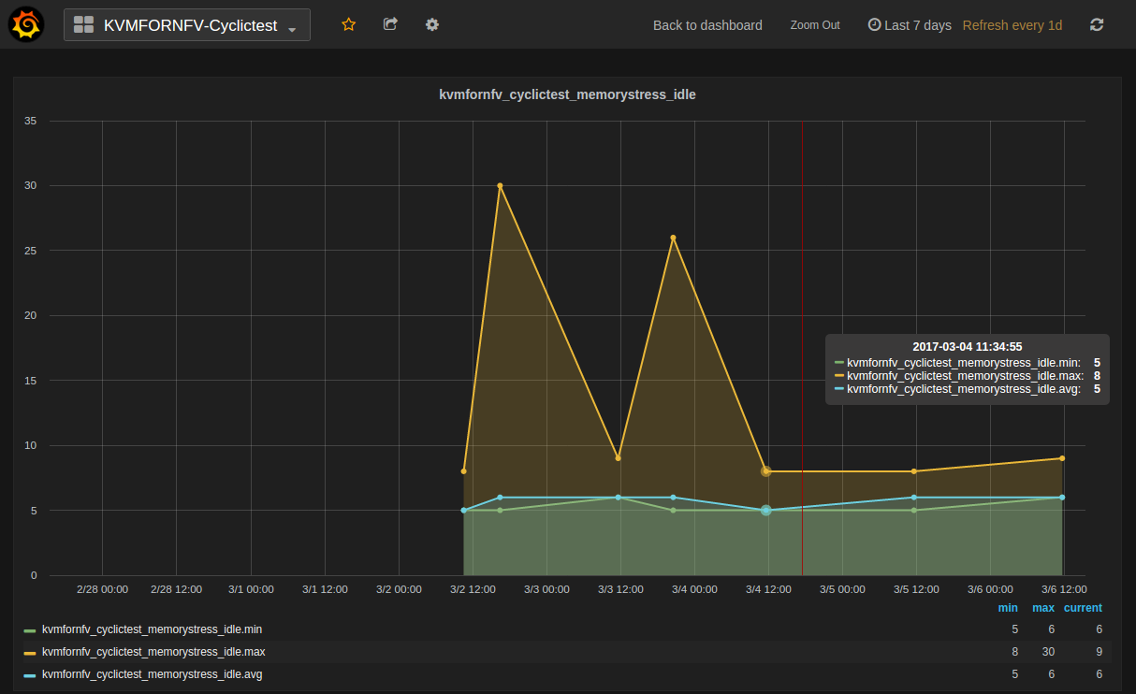Toggle memorystress_idle.max series in legend
Viewport: 1136px width, 694px height.
click(x=153, y=652)
